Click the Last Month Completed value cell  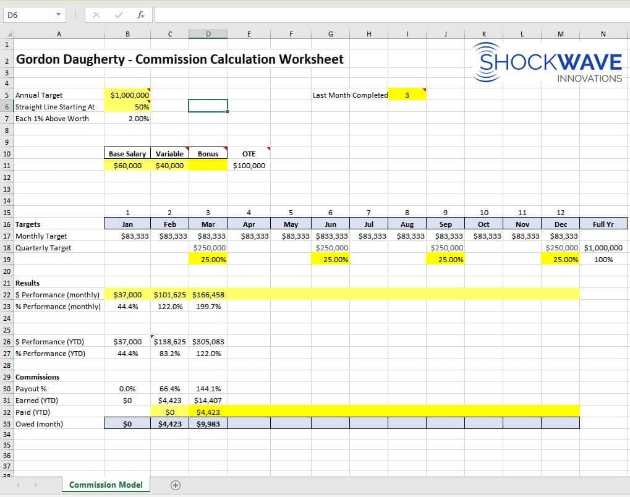(x=407, y=95)
